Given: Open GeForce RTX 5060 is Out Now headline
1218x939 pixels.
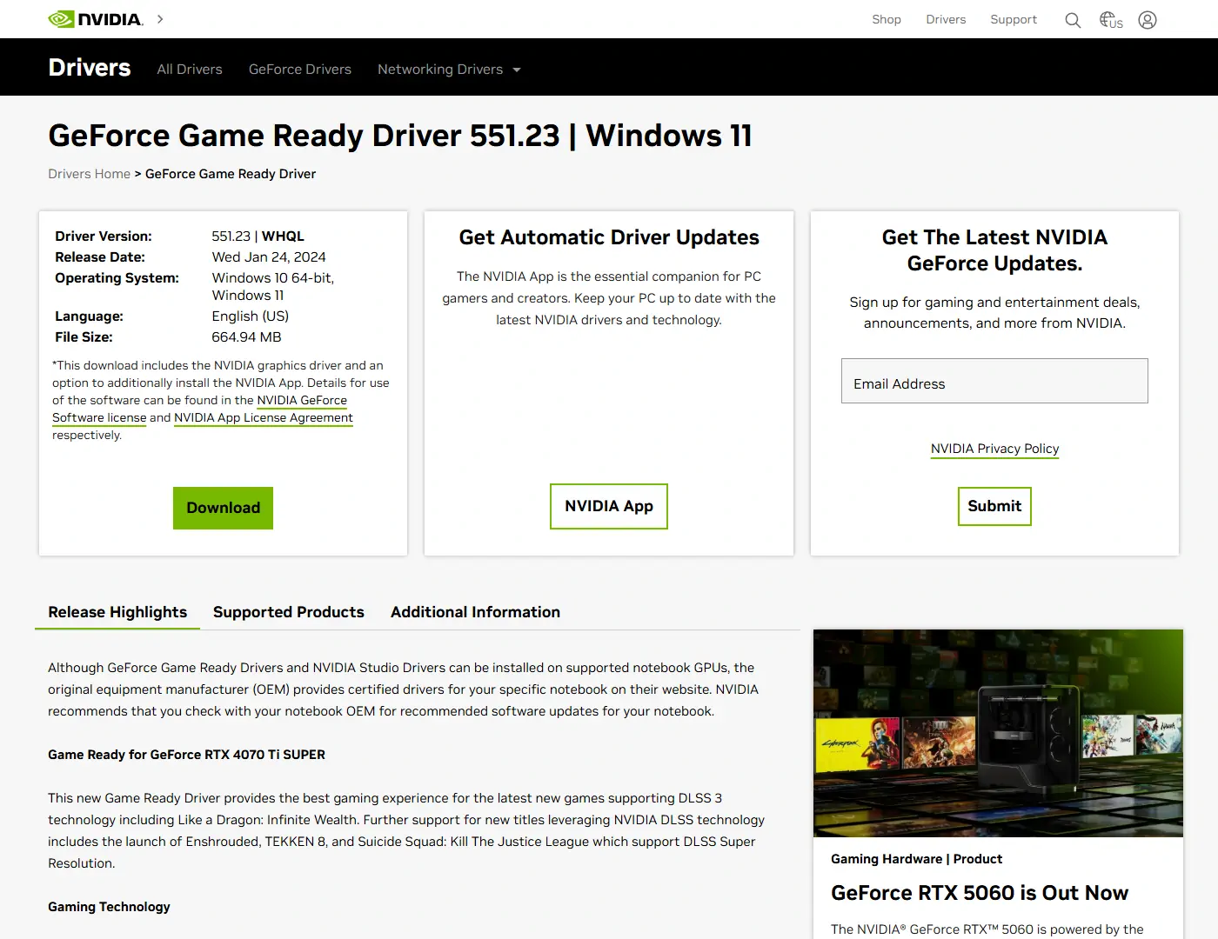Looking at the screenshot, I should [980, 893].
